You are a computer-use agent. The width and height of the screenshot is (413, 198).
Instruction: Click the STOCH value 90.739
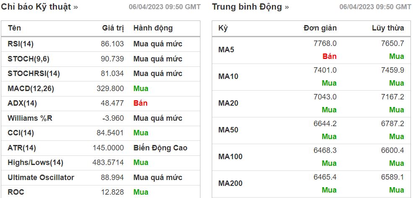(112, 59)
